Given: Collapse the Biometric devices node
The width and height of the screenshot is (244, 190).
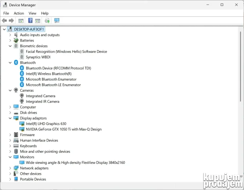Looking at the screenshot, I should pyautogui.click(x=10, y=46).
